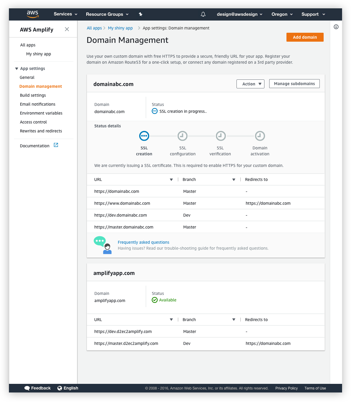This screenshot has height=402, width=351.
Task: Open the info panel icon at right
Action: tap(336, 27)
